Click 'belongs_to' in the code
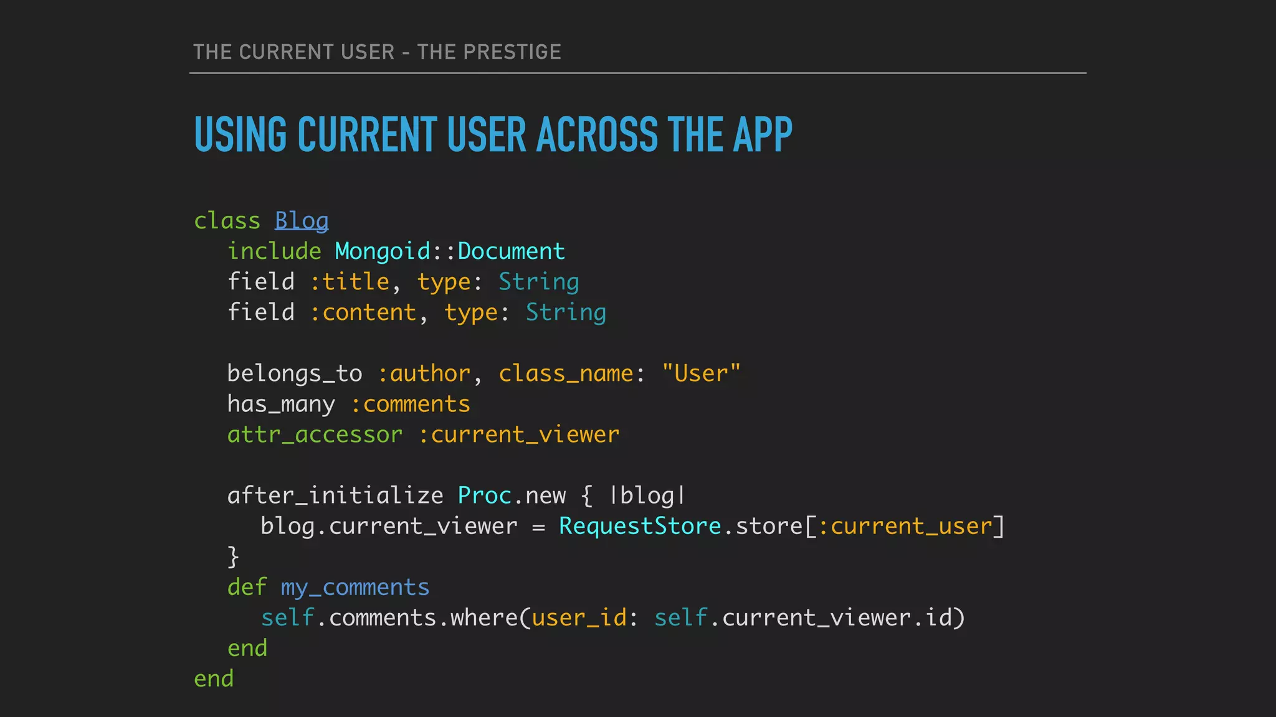1276x717 pixels. tap(295, 374)
